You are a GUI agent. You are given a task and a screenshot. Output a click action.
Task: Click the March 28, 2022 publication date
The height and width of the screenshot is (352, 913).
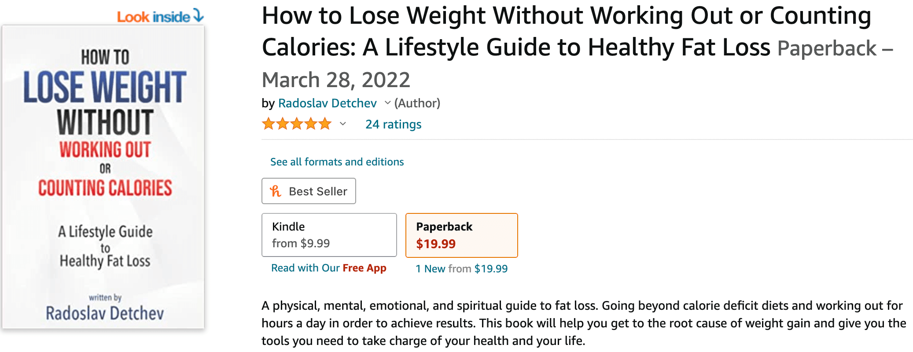(336, 80)
